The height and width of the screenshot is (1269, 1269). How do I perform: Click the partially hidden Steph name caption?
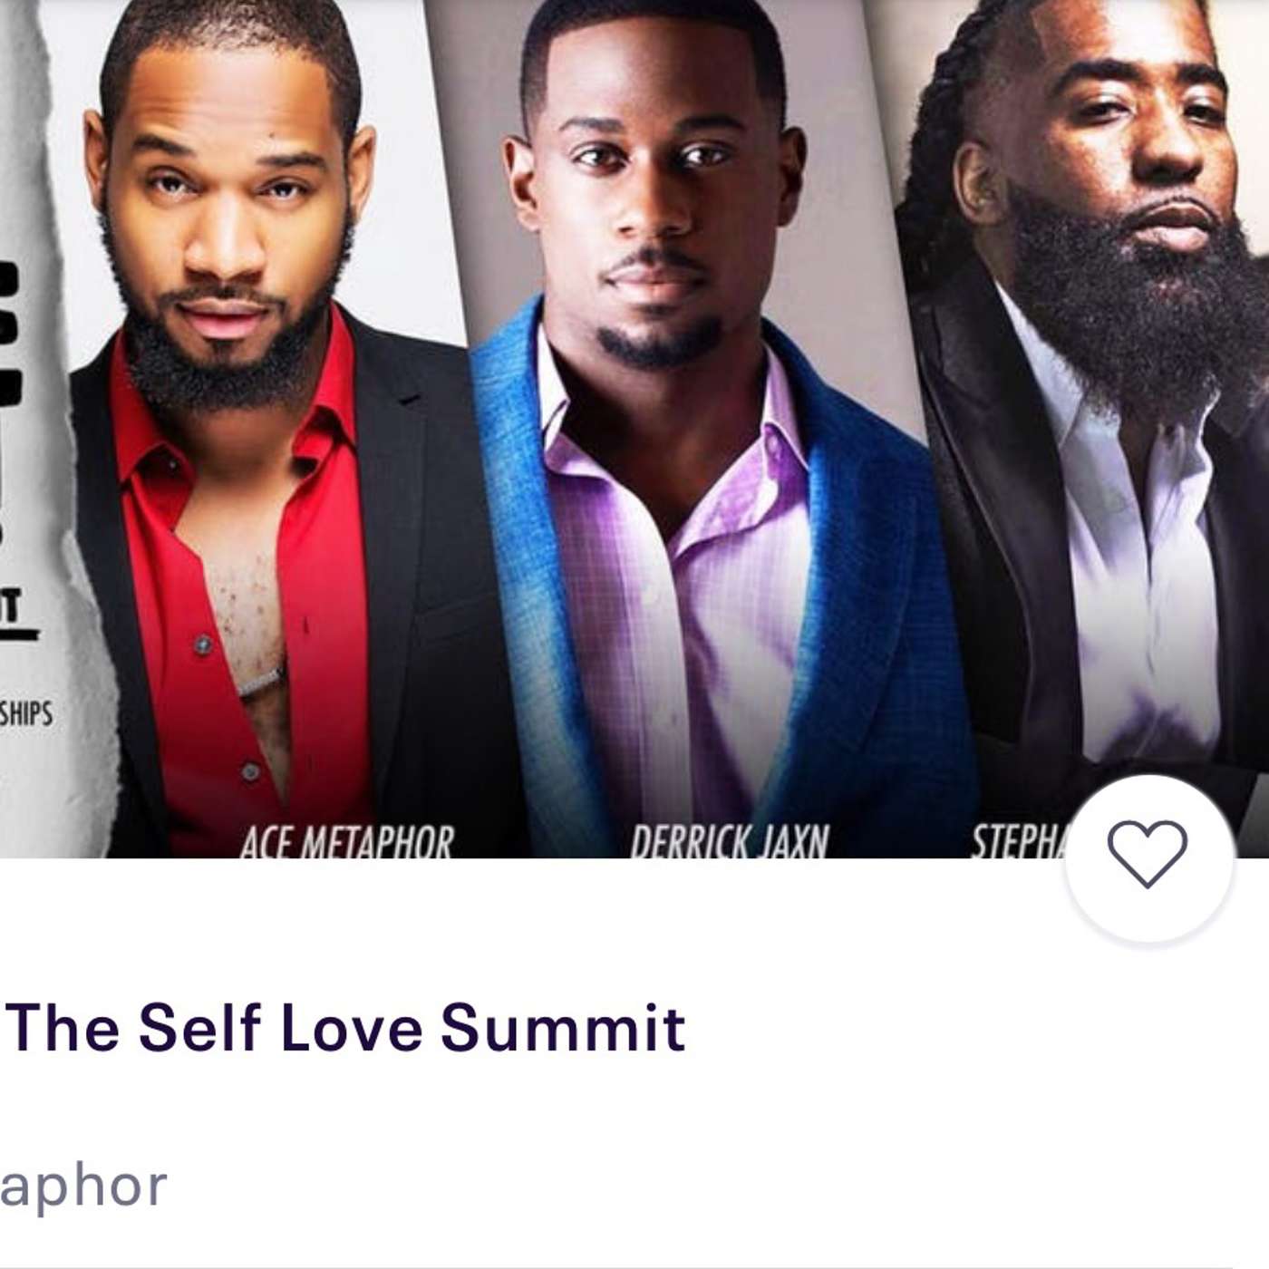[1019, 843]
